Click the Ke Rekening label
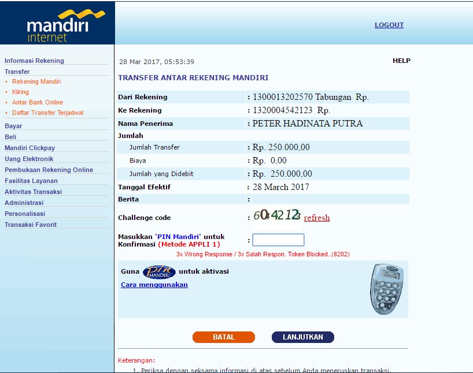 [140, 110]
